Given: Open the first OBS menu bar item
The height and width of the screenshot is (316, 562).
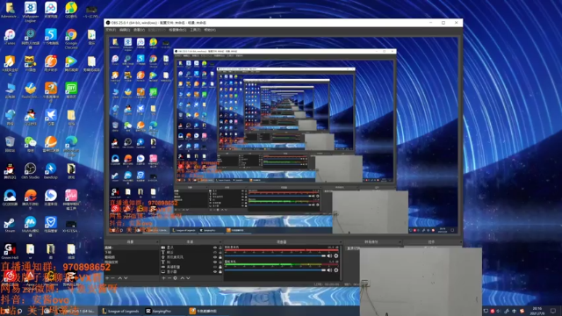Looking at the screenshot, I should [x=111, y=30].
